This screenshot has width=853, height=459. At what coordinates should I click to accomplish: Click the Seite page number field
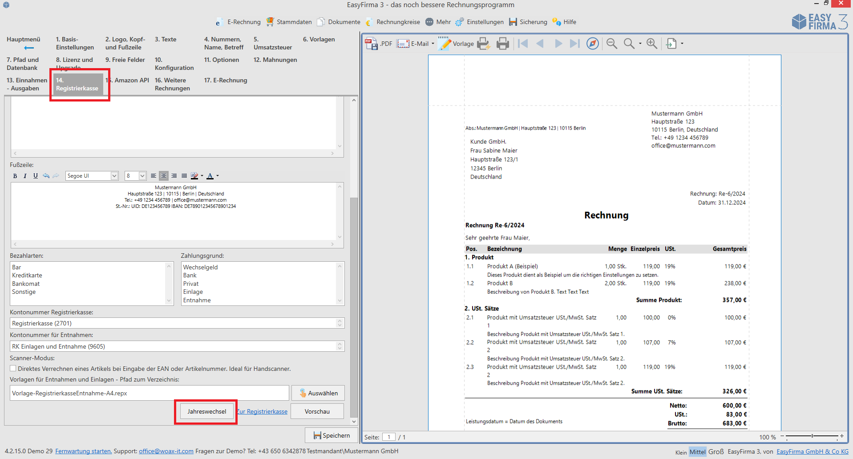coord(389,437)
